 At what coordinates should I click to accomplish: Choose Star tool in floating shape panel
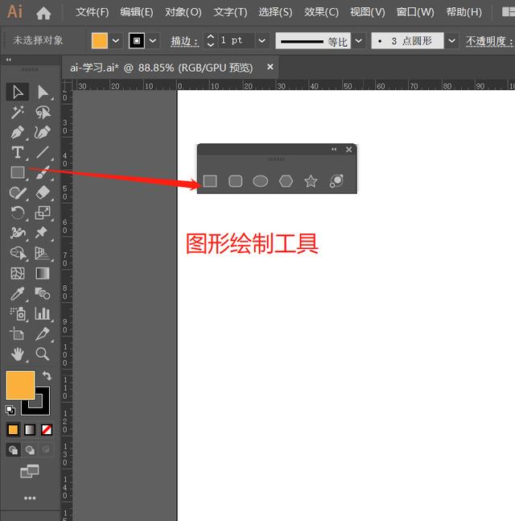point(311,181)
